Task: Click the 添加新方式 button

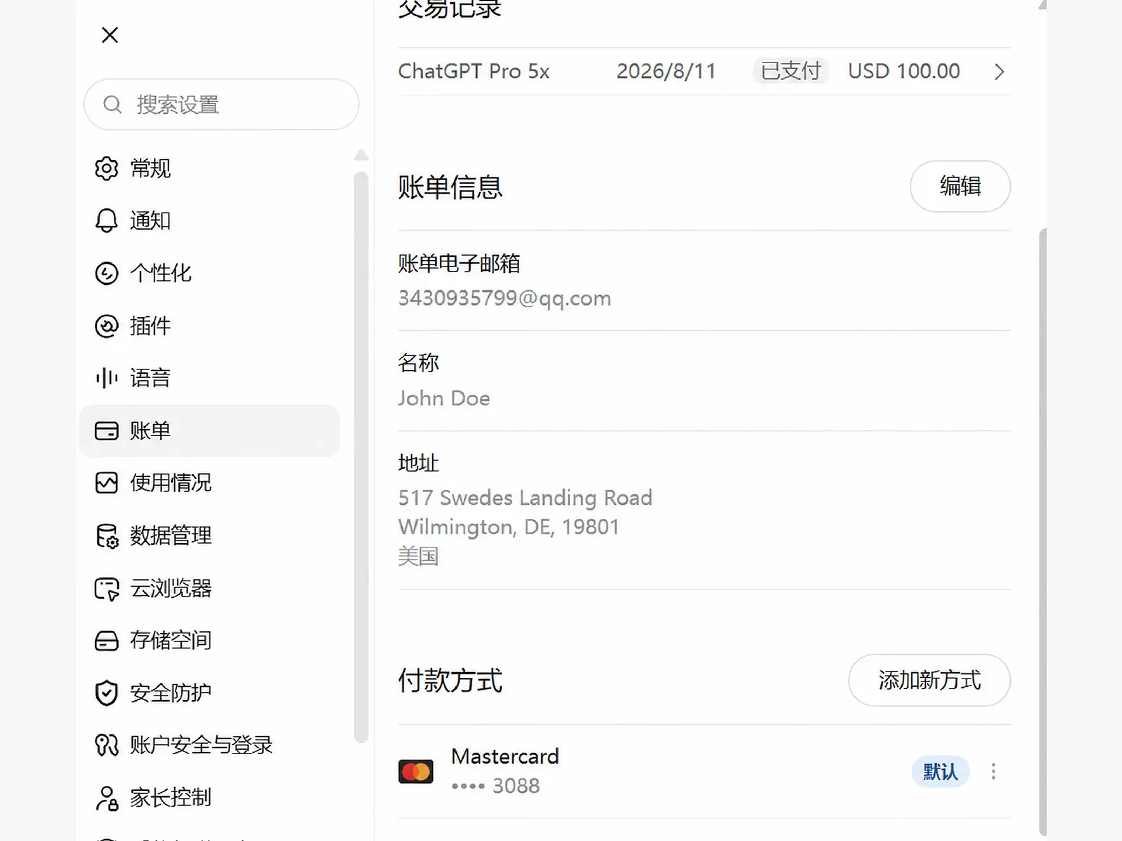Action: pyautogui.click(x=929, y=680)
